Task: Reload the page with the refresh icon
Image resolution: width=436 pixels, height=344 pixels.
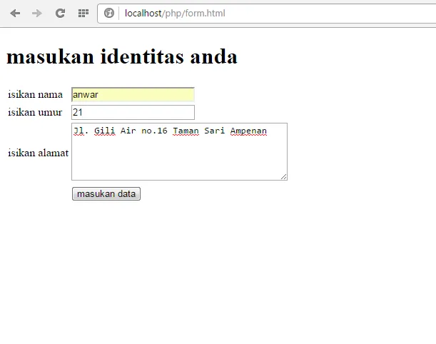Action: point(60,13)
